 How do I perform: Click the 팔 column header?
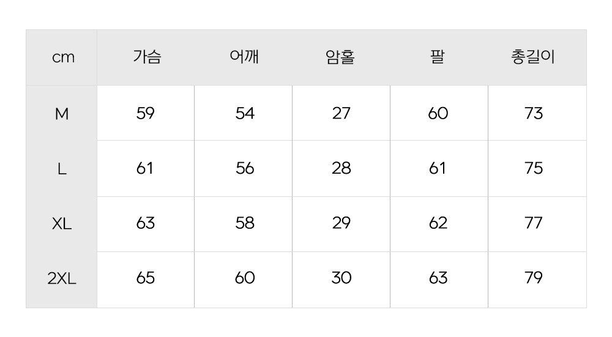pos(438,58)
